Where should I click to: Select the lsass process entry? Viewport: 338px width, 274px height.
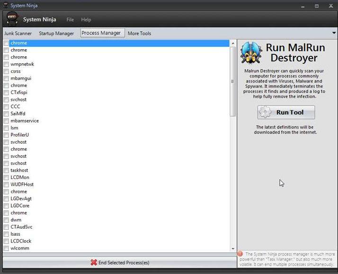click(x=15, y=234)
